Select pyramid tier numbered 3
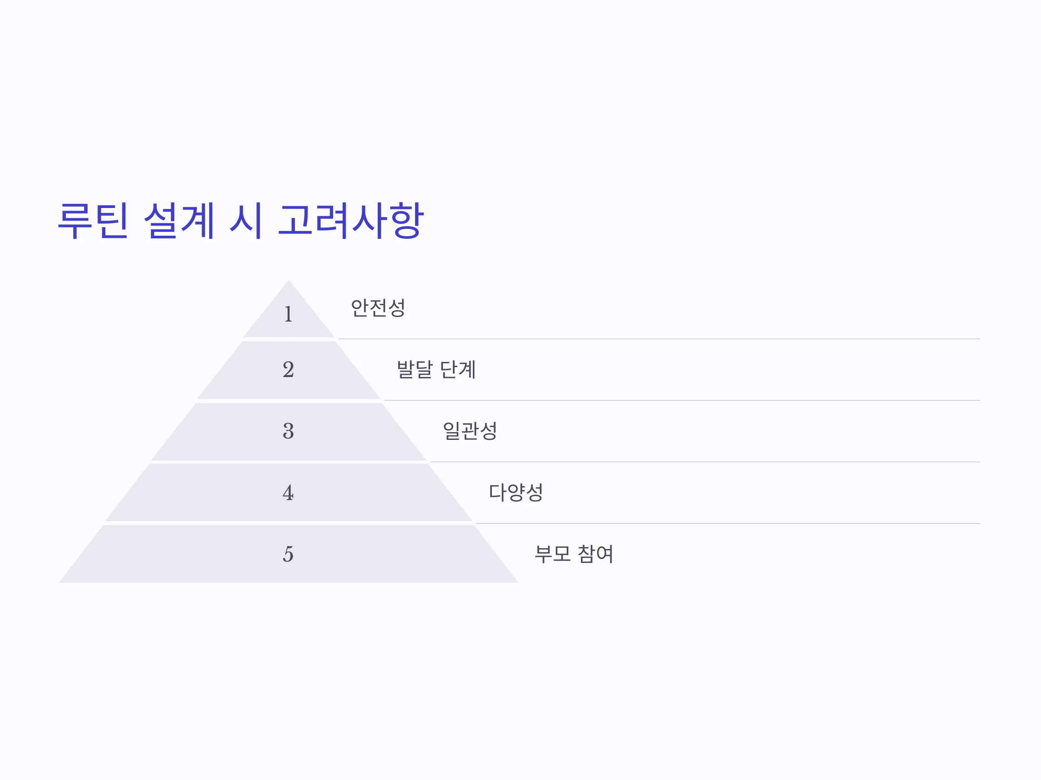This screenshot has height=780, width=1041. 288,432
